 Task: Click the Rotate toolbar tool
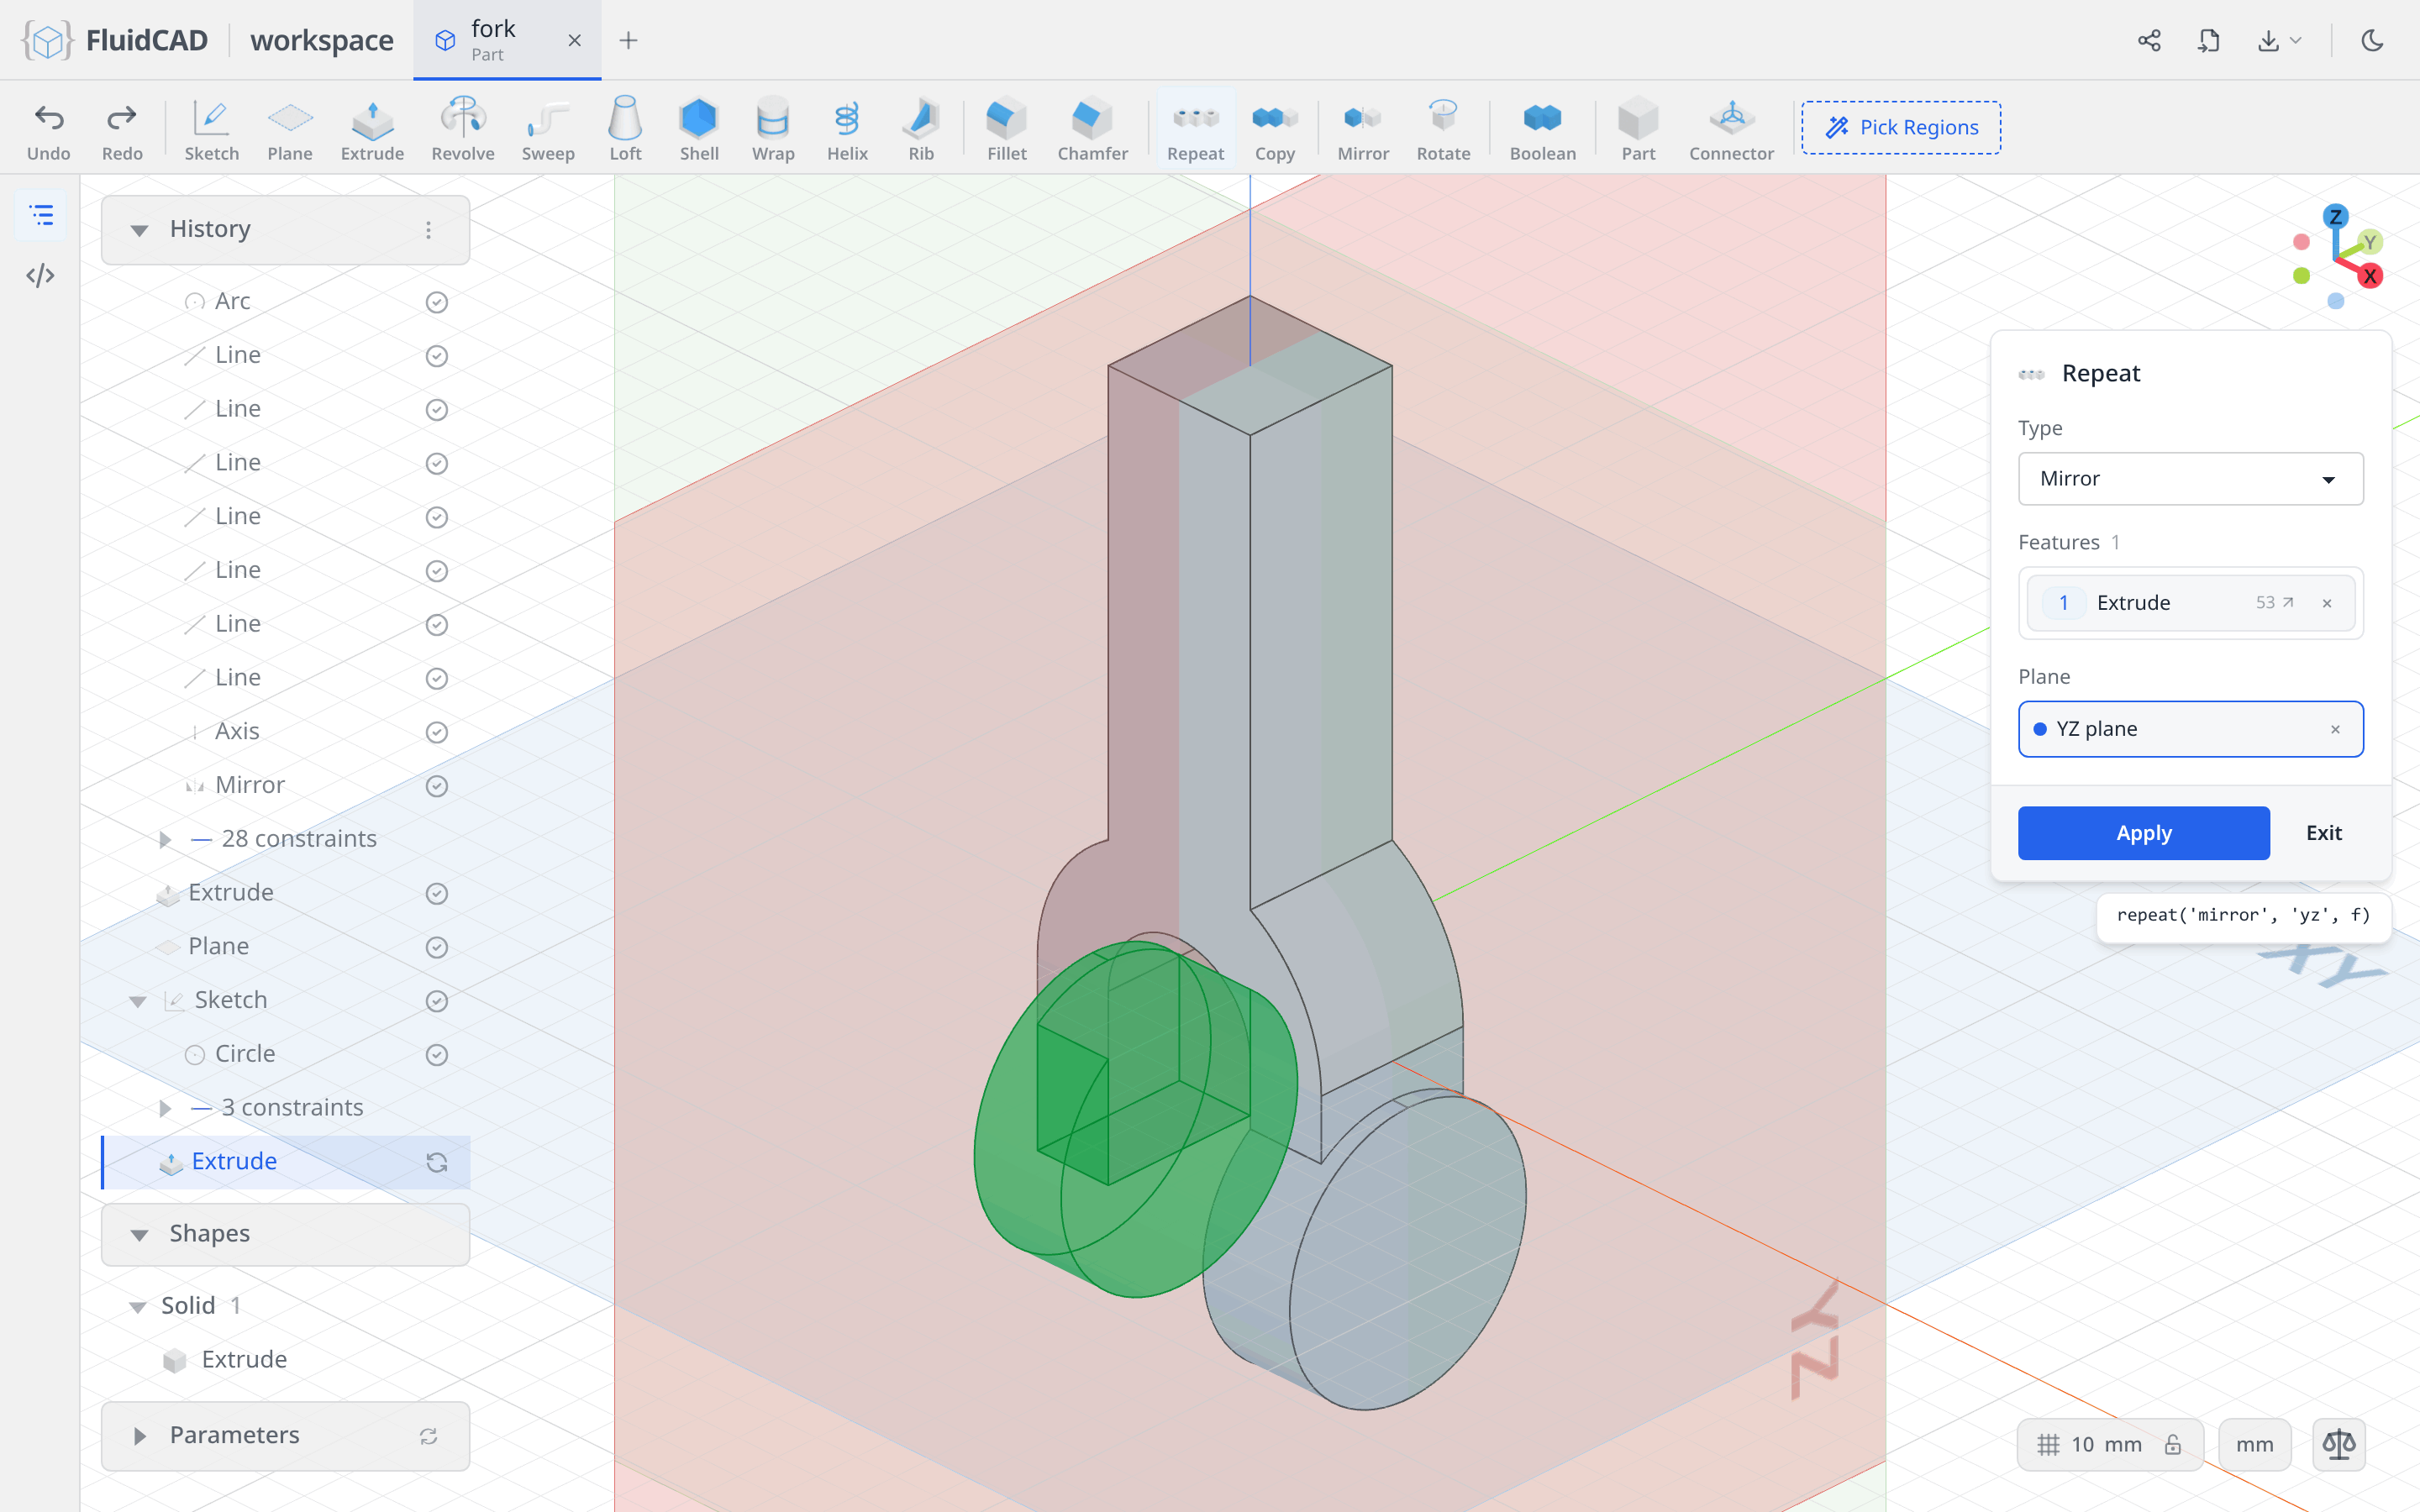point(1443,129)
